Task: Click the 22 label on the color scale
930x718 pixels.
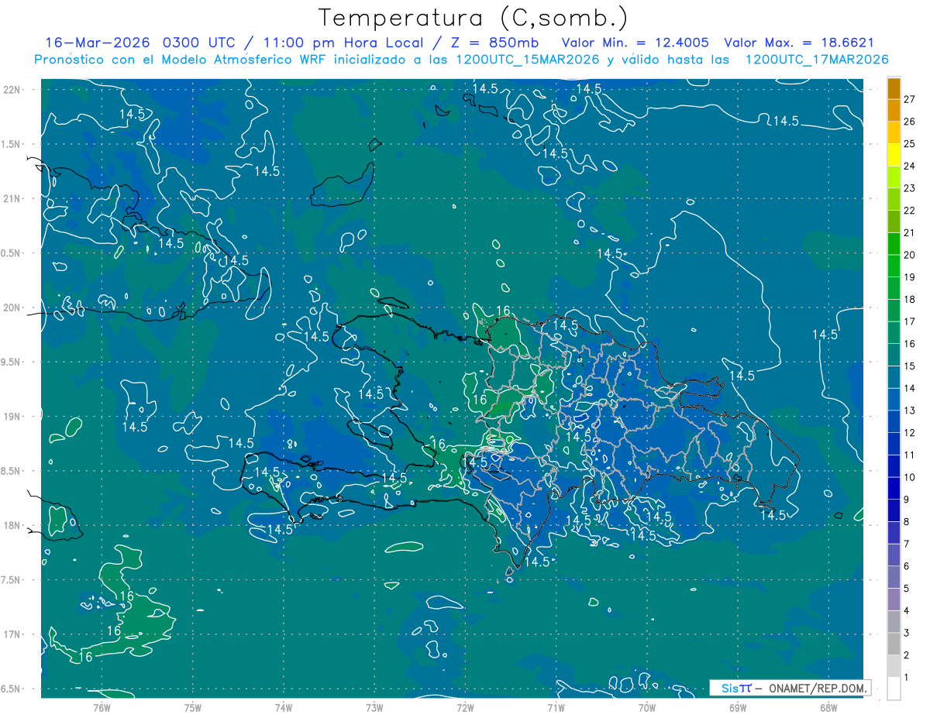Action: point(910,211)
